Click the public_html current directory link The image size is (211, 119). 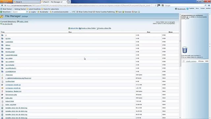pyautogui.click(x=23, y=21)
